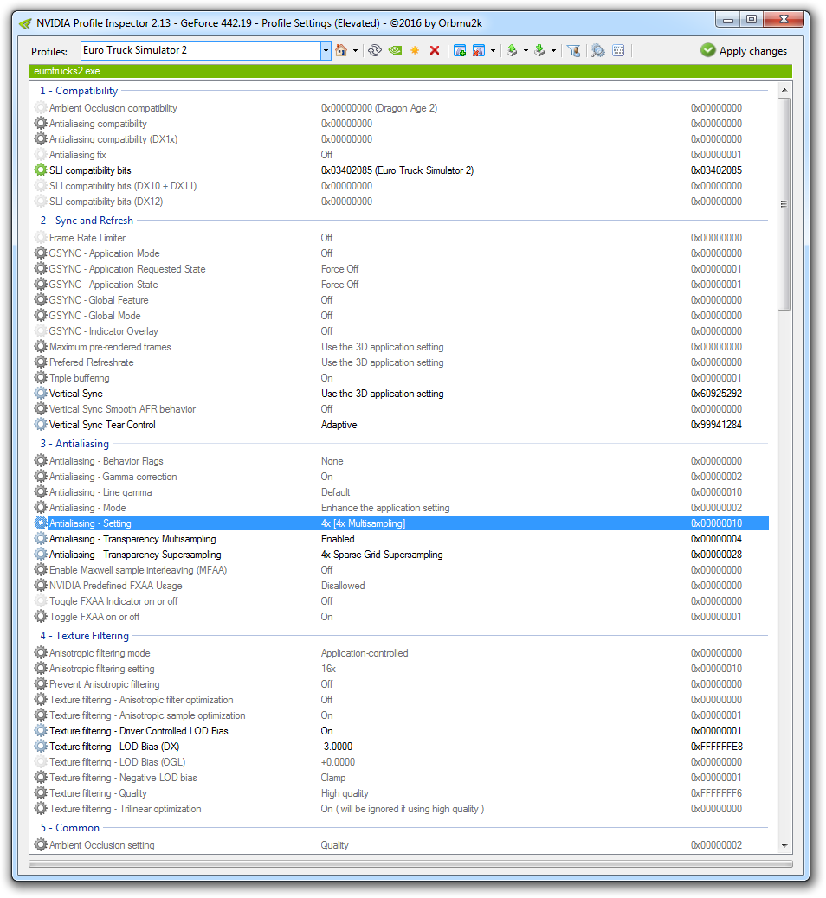This screenshot has height=898, width=826.
Task: Click gear icon beside Texture filtering - Quality
Action: tap(40, 793)
